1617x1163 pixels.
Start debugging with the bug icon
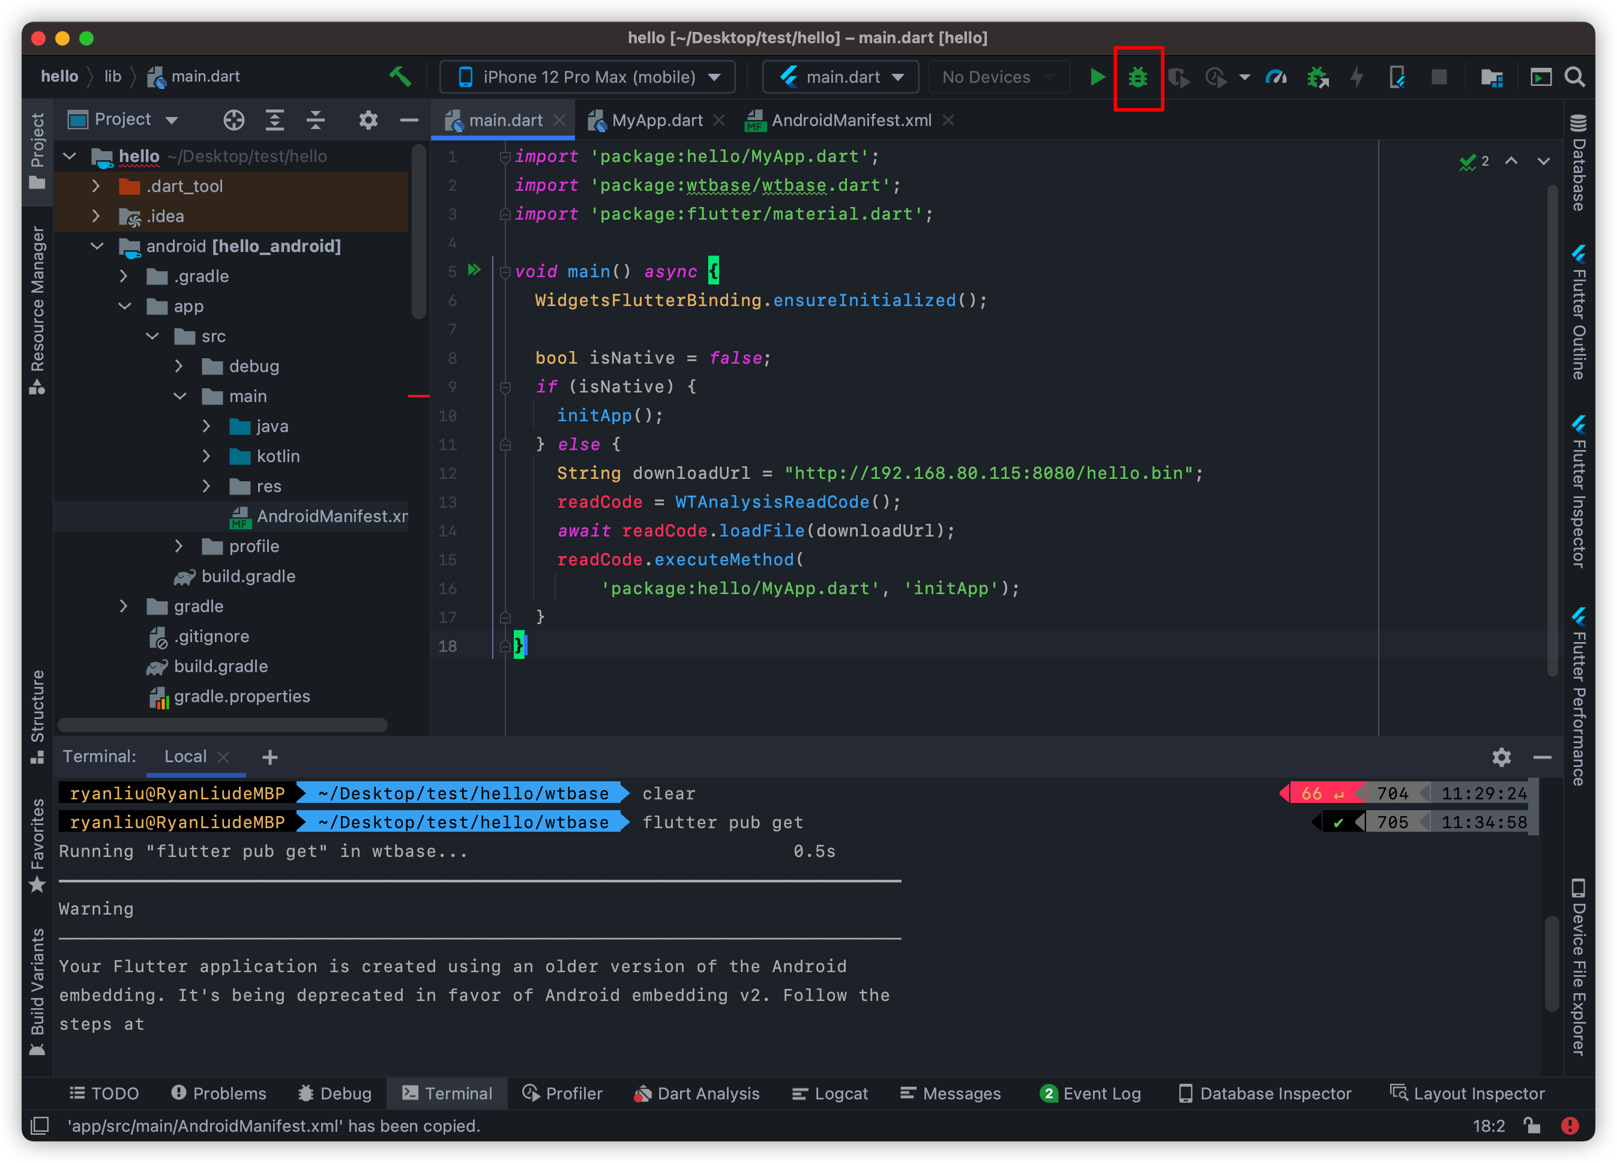[x=1138, y=77]
